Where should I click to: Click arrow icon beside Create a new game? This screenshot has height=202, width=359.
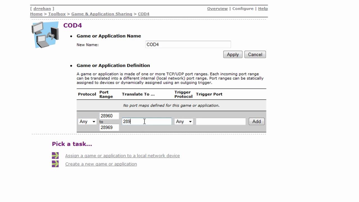[55, 164]
